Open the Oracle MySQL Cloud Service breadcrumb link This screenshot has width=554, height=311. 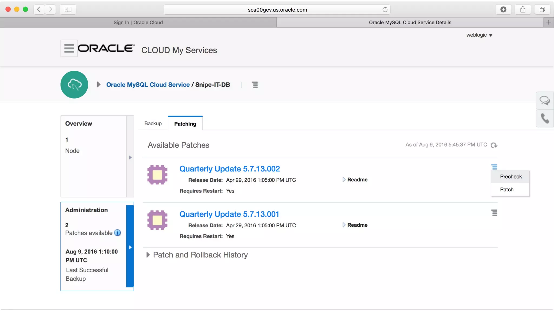(x=148, y=84)
